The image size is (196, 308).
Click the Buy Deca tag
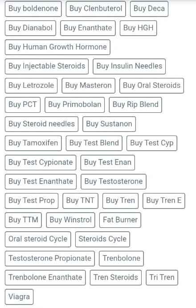tap(149, 9)
